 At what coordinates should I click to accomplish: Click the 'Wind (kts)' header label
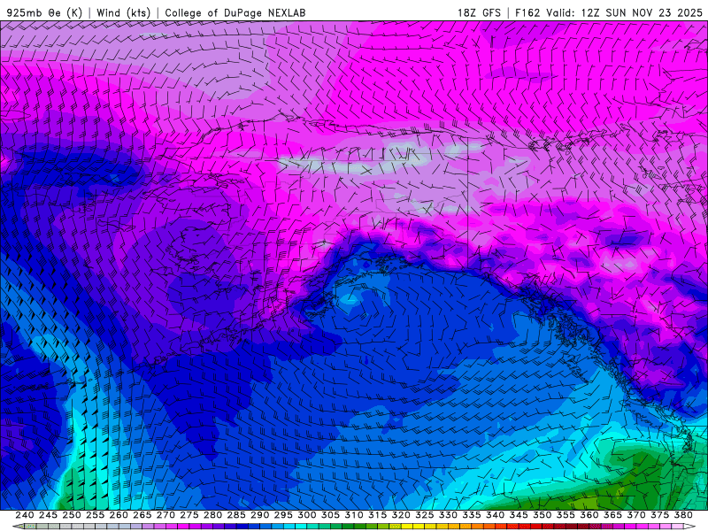(x=124, y=12)
